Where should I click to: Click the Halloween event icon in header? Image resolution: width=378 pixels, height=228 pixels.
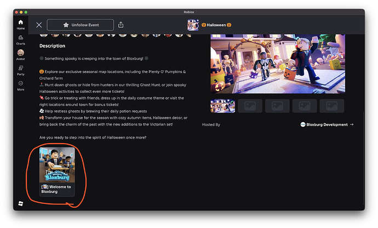tap(193, 25)
